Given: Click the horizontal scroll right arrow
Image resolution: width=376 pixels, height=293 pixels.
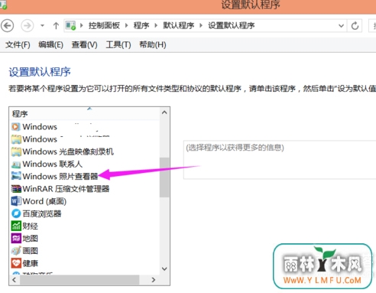Looking at the screenshot, I should [153, 280].
